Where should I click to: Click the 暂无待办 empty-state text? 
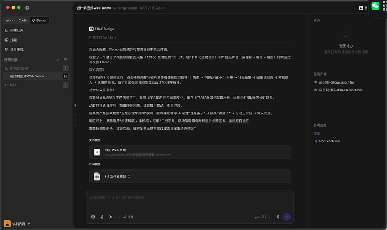tap(346, 46)
